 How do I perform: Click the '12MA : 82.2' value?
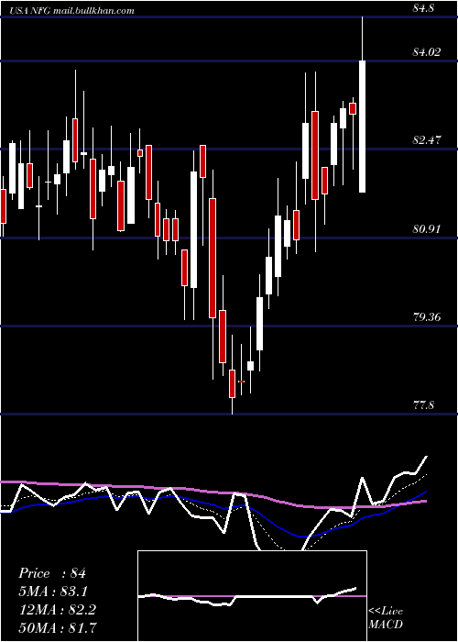tap(58, 610)
